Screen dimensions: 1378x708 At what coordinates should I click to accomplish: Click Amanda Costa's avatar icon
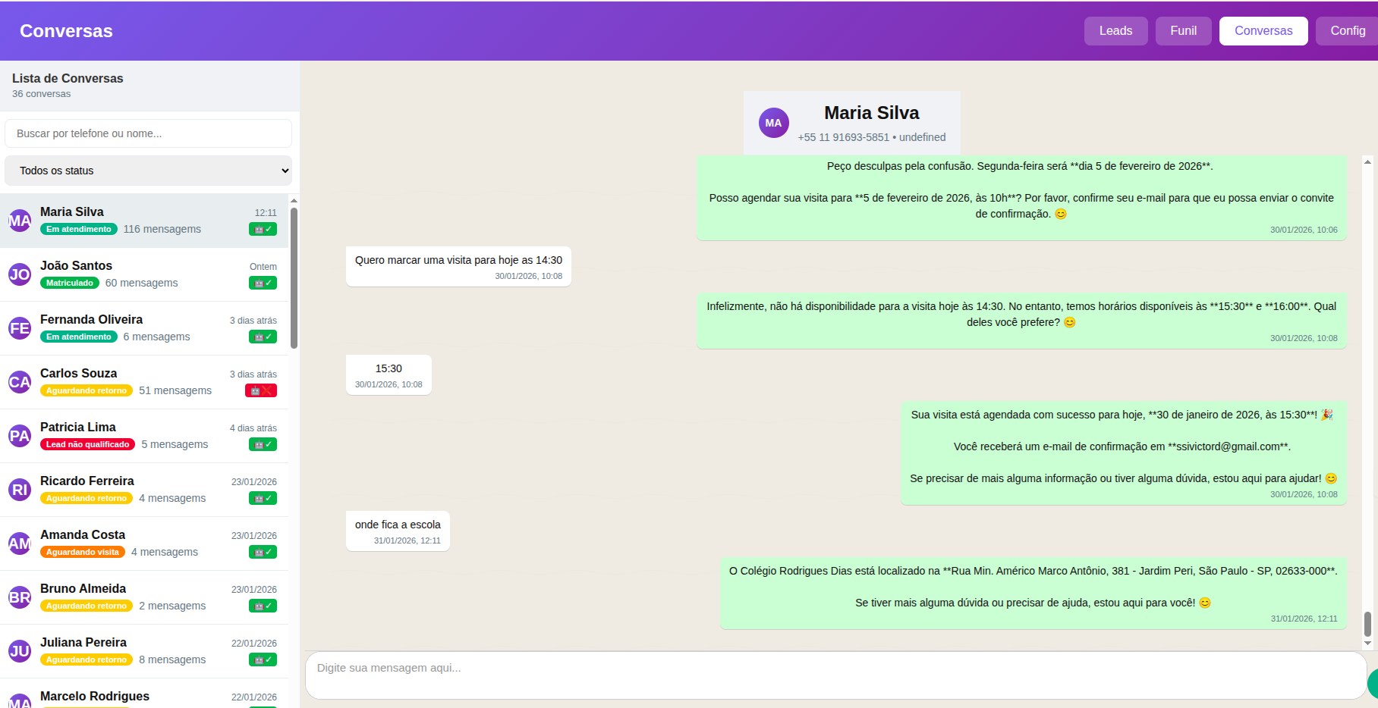(x=20, y=544)
